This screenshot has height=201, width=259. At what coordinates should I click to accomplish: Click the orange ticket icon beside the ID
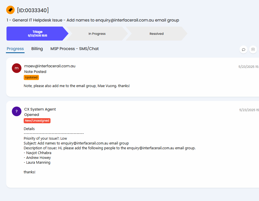[x=10, y=10]
